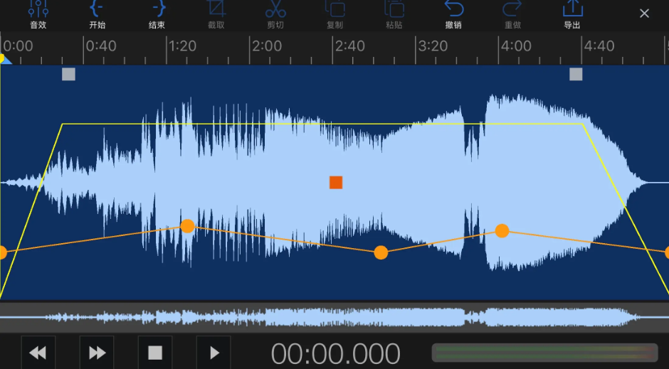Stop audio playback
669x369 pixels.
coord(155,353)
